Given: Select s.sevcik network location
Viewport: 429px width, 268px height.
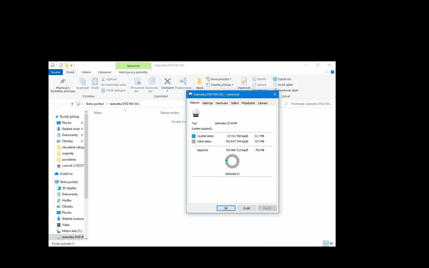Looking at the screenshot, I should coord(70,166).
